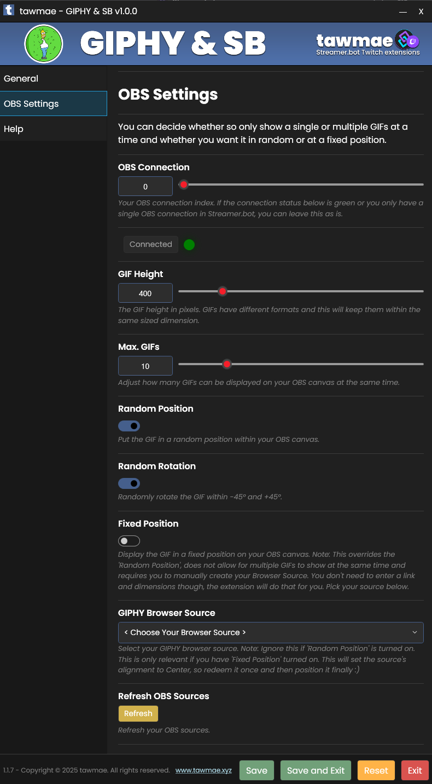Close window with the X title button

pyautogui.click(x=421, y=11)
